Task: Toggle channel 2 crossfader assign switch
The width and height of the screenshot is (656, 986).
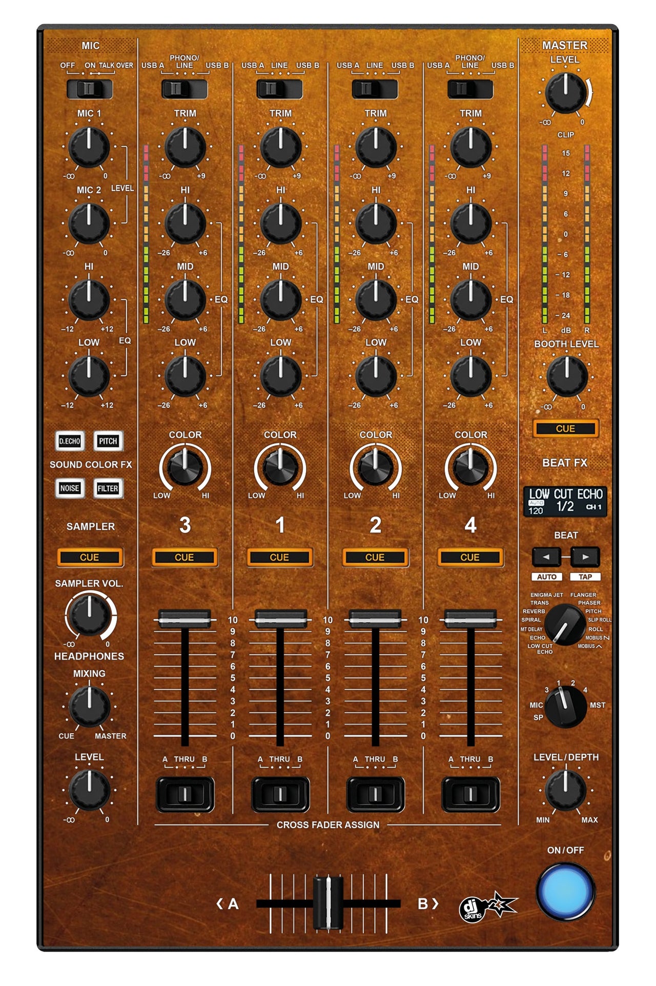Action: (x=376, y=794)
